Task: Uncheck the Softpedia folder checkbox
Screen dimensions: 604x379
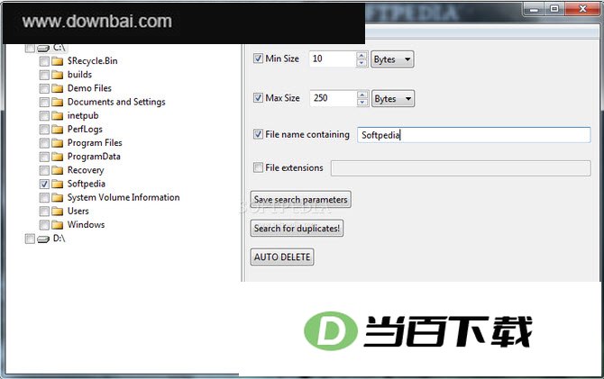Action: [44, 184]
